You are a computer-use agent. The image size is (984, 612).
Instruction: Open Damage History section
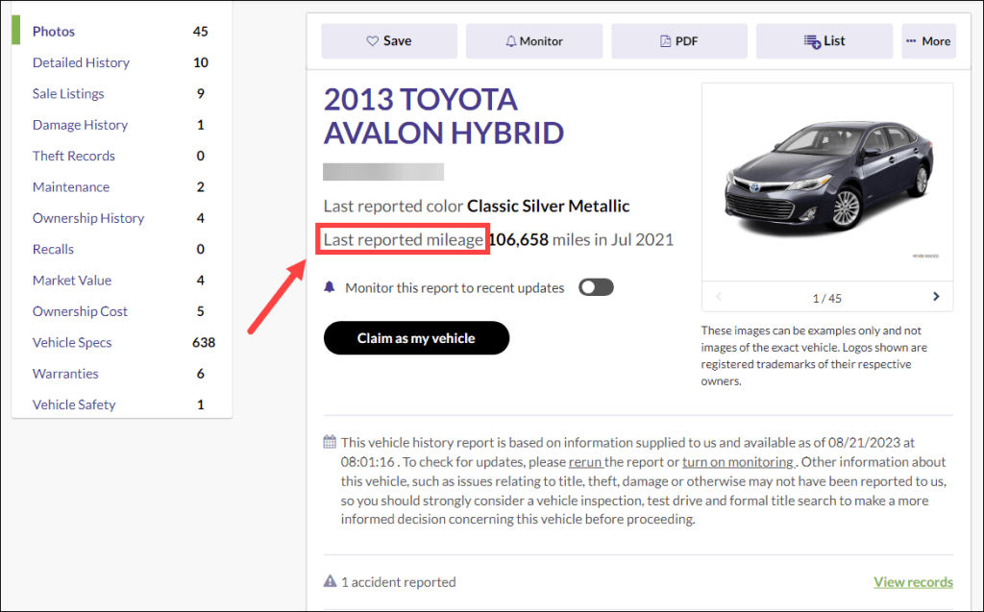(80, 125)
